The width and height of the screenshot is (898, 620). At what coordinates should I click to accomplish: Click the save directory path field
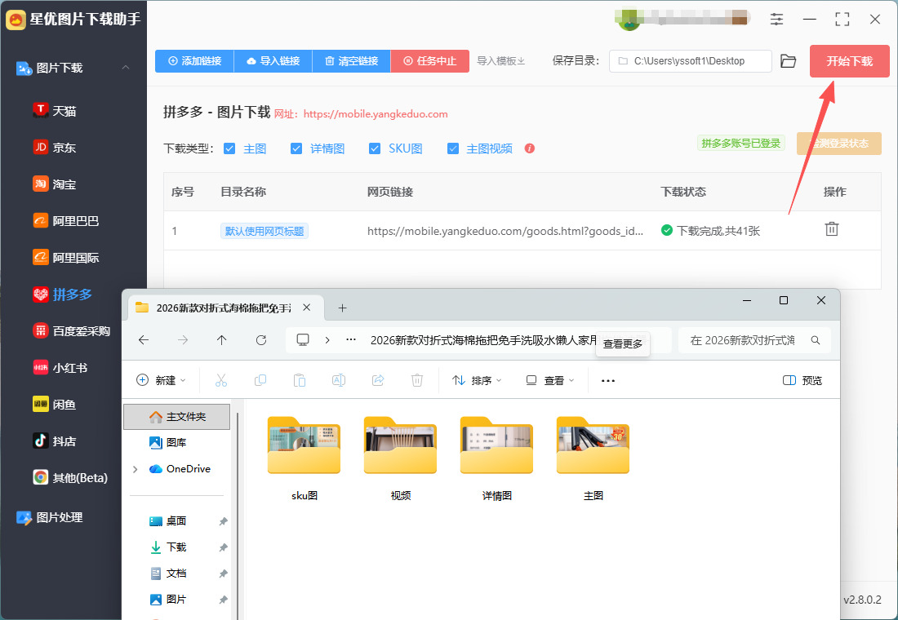point(691,60)
